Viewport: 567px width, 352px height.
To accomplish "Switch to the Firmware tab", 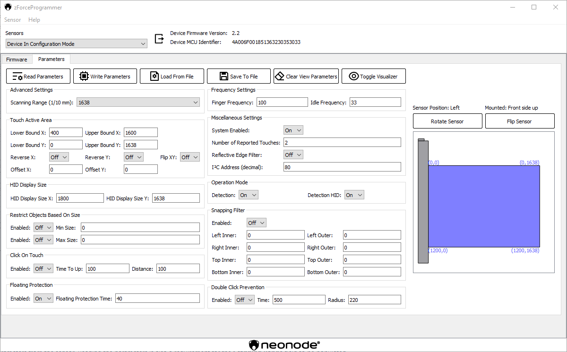I will pyautogui.click(x=17, y=60).
